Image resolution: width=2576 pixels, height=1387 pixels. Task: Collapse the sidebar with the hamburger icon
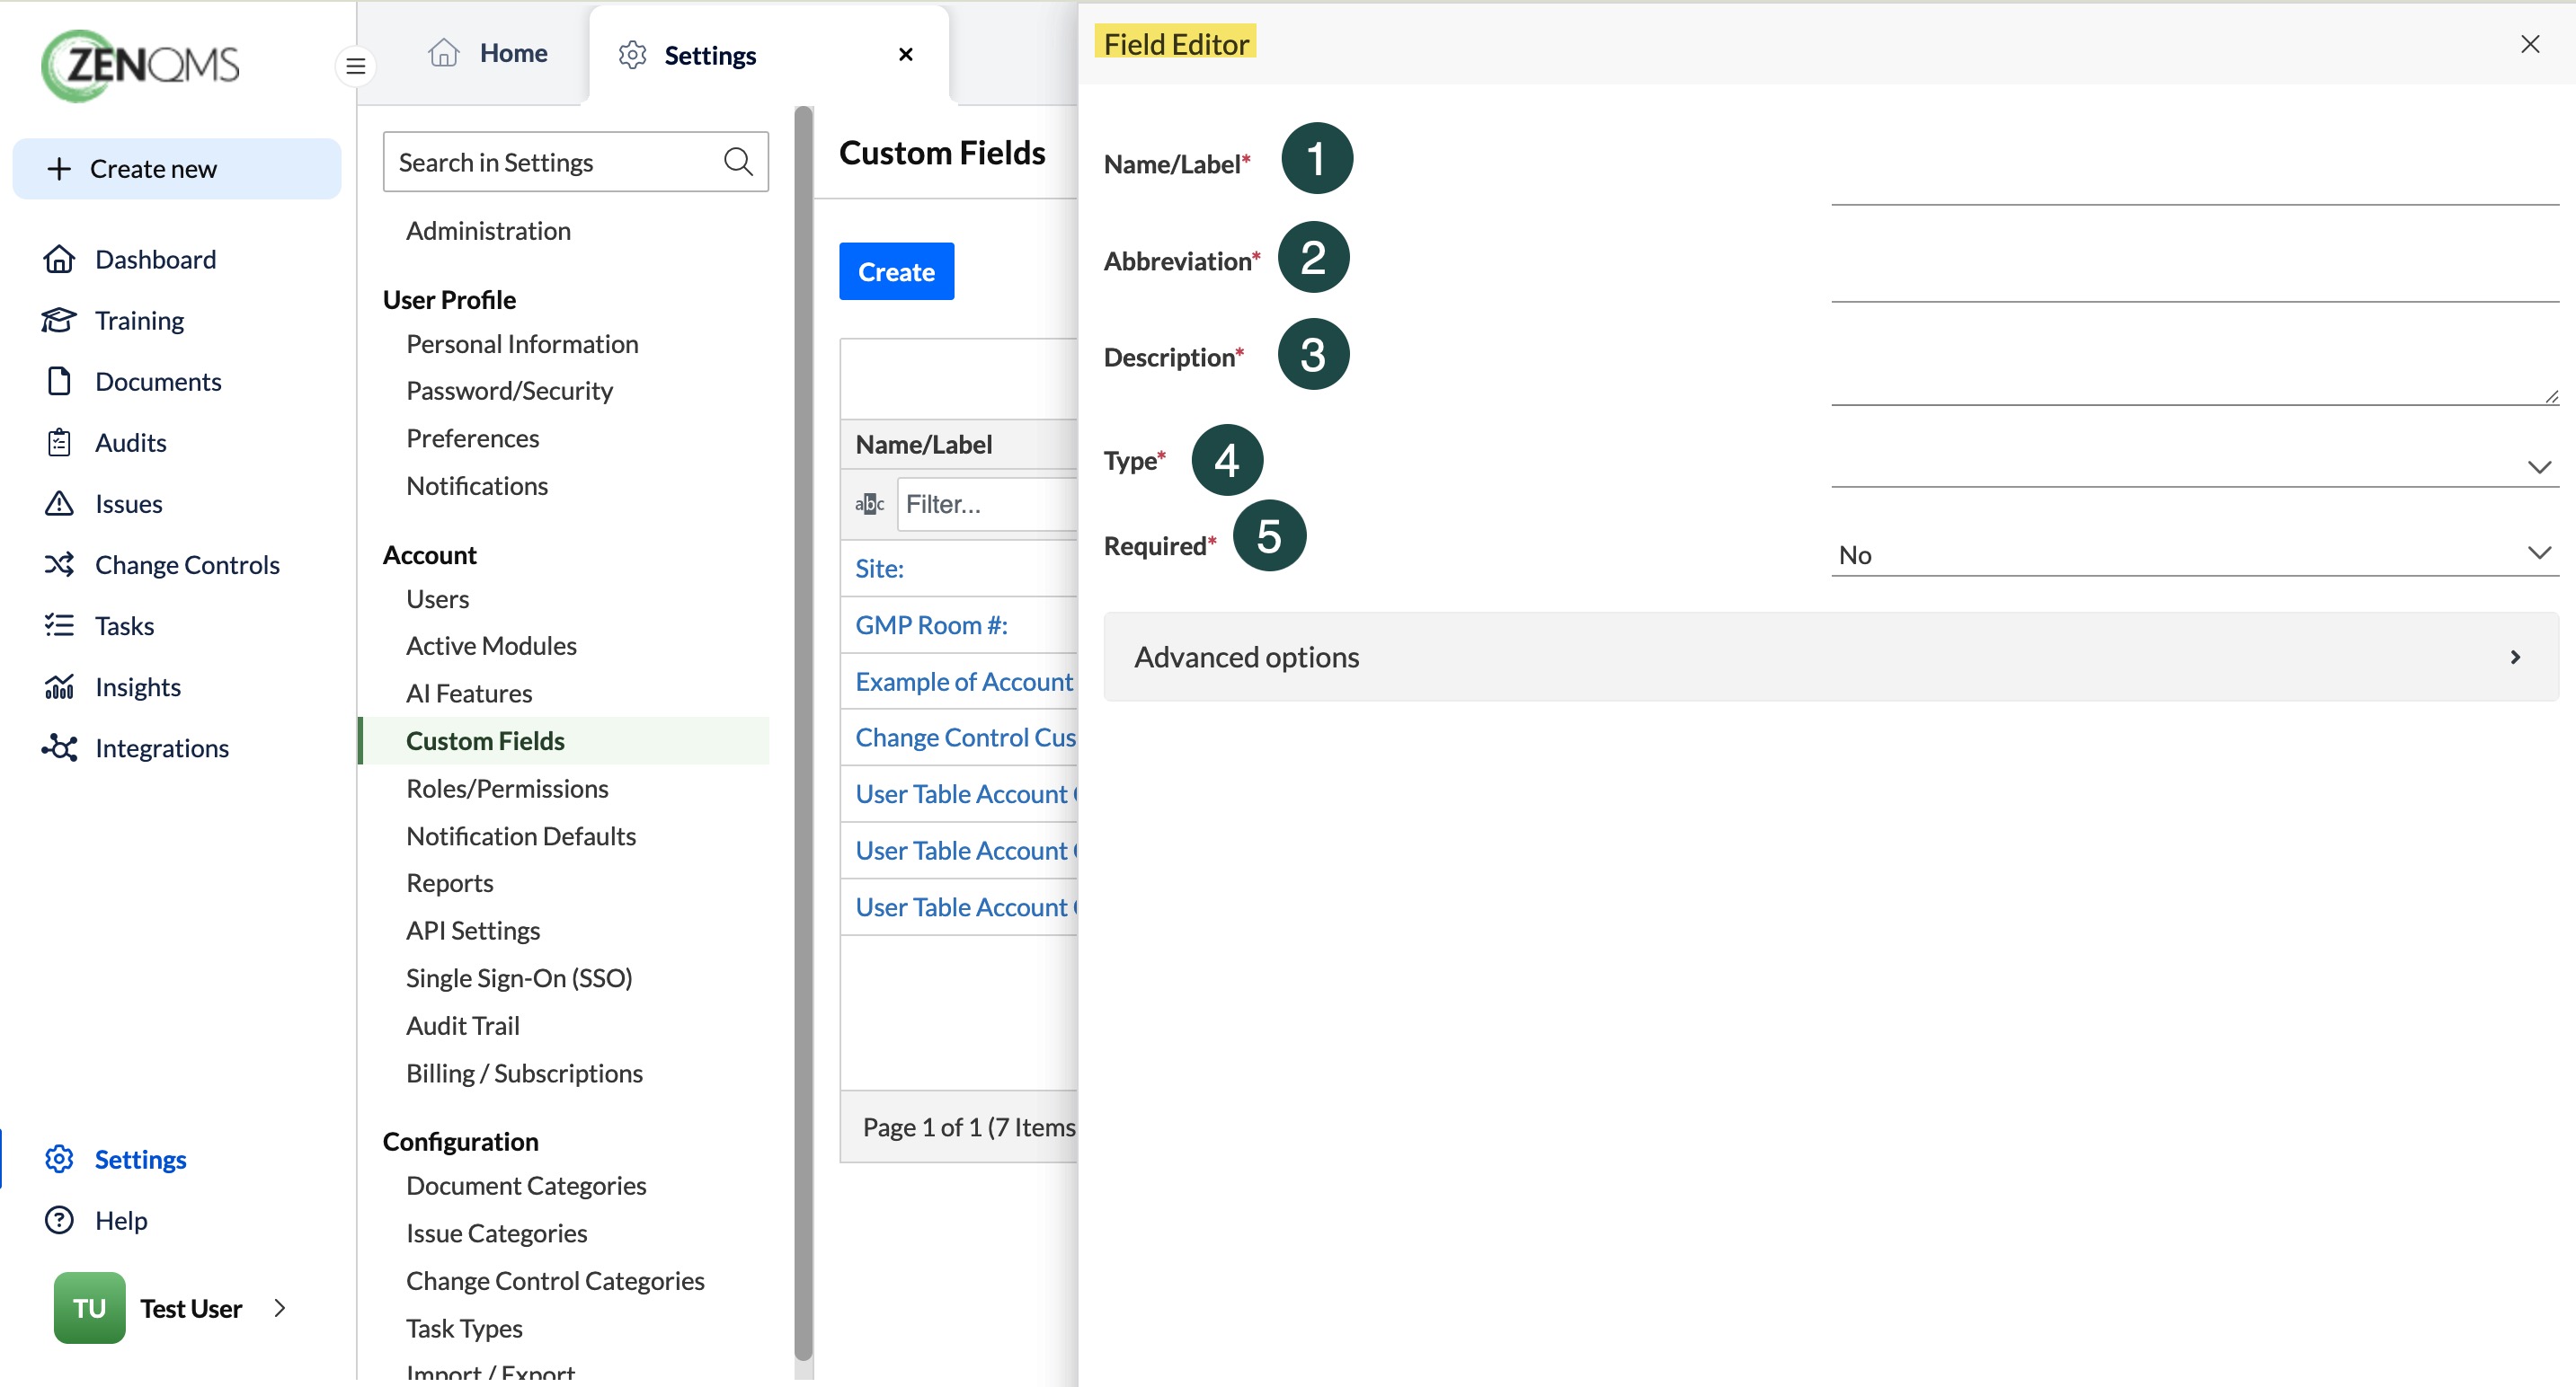(x=355, y=67)
